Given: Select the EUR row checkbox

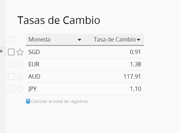Looking at the screenshot, I should (11, 65).
